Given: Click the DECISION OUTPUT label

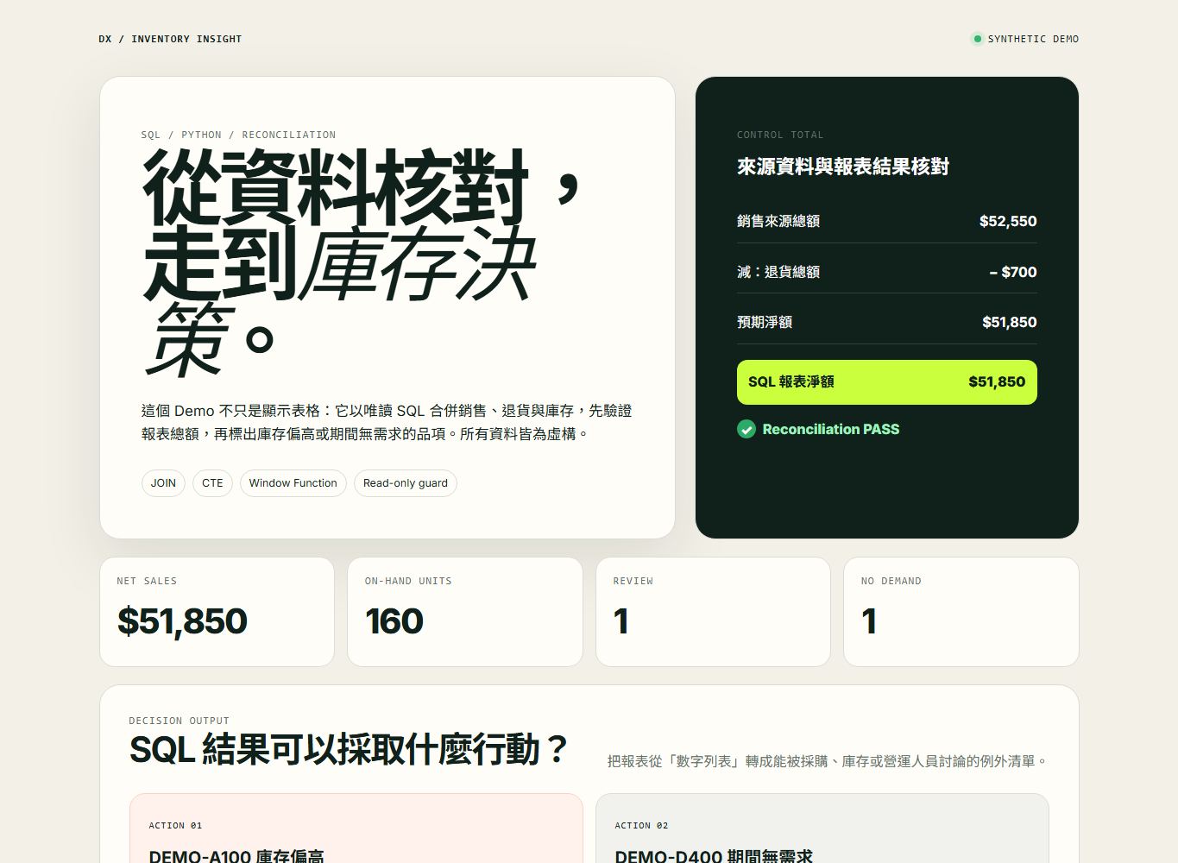Looking at the screenshot, I should click(180, 721).
